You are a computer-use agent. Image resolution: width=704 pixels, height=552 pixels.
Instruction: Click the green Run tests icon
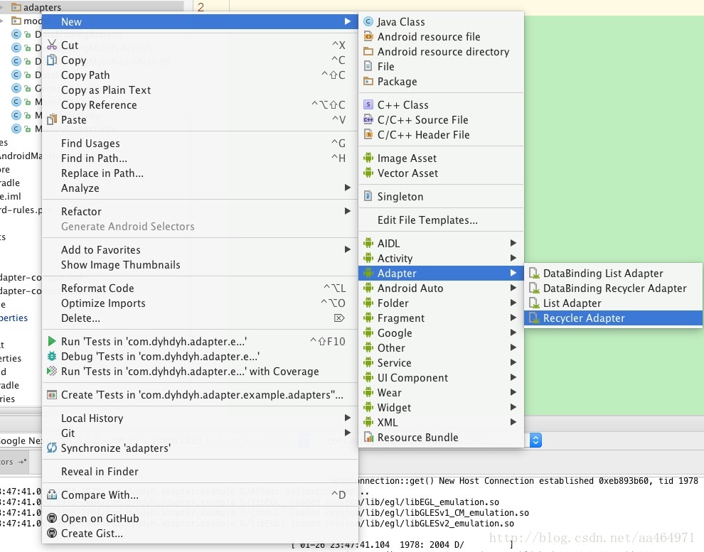click(x=52, y=342)
